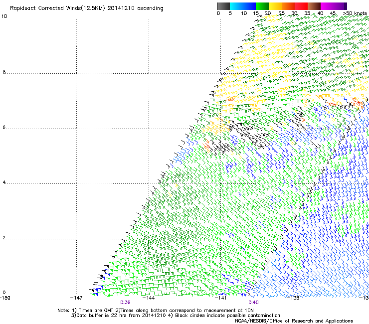Click the longitude label '-141'
The width and height of the screenshot is (369, 324).
coord(221,298)
